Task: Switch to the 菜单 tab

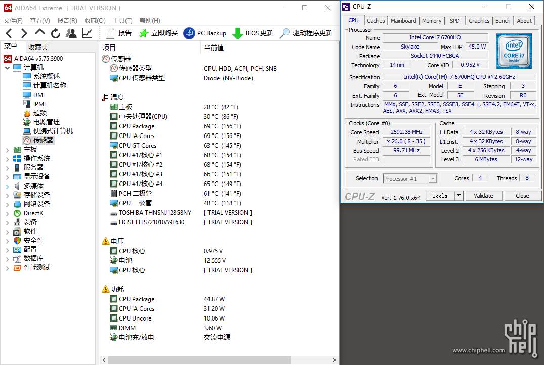Action: pos(11,46)
